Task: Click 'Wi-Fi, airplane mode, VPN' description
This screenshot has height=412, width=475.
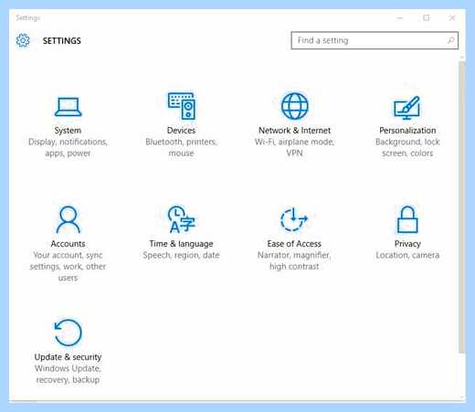Action: [294, 147]
